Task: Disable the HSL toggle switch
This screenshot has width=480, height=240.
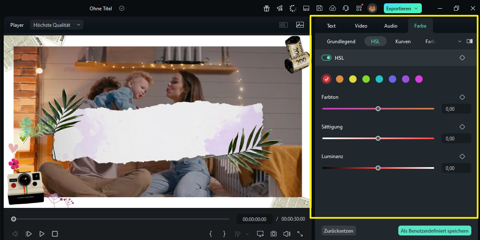Action: (x=326, y=58)
